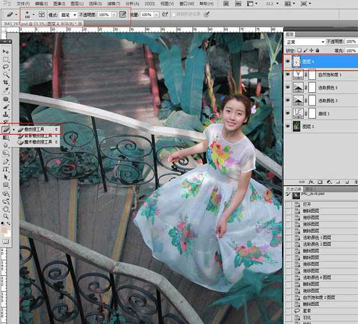Viewport: 358px width, 324px height.
Task: Enable airbrush mode
Action: [165, 15]
